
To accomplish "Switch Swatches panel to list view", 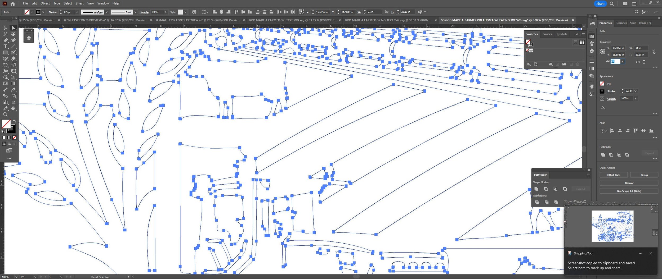I will (575, 43).
